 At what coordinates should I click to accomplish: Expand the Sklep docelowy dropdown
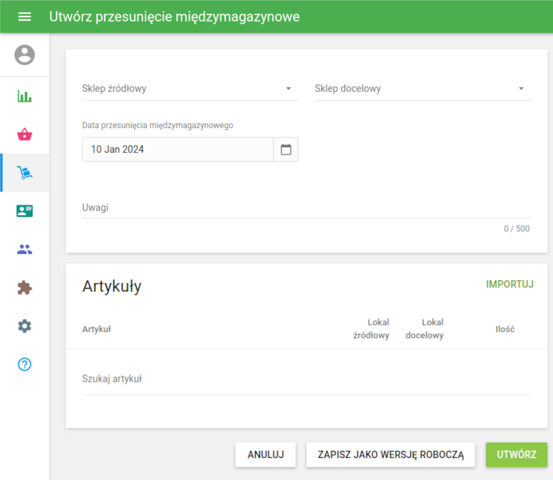pos(521,89)
